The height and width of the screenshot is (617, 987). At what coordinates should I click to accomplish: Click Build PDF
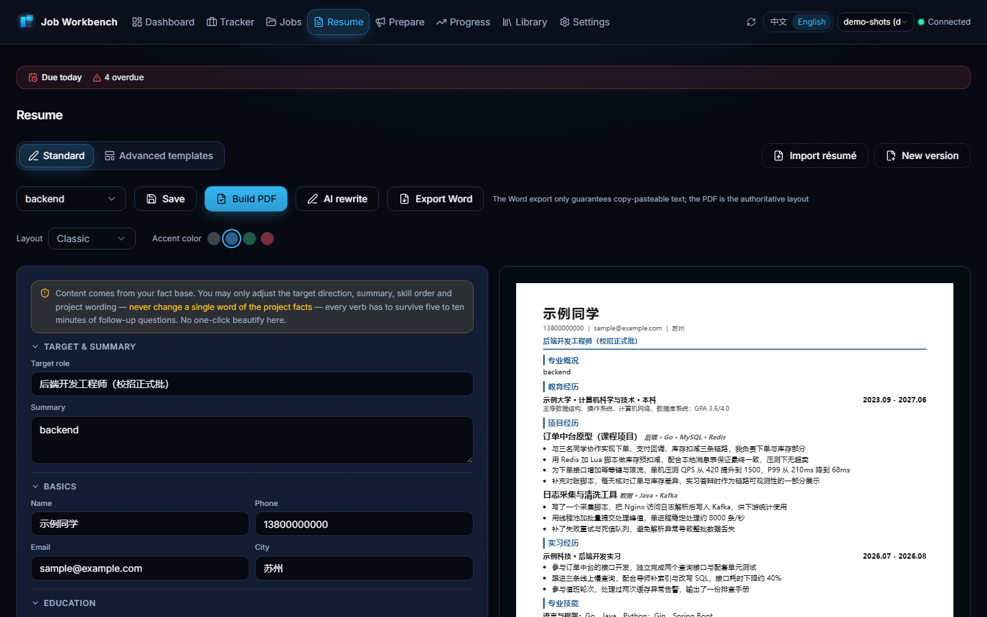(246, 199)
